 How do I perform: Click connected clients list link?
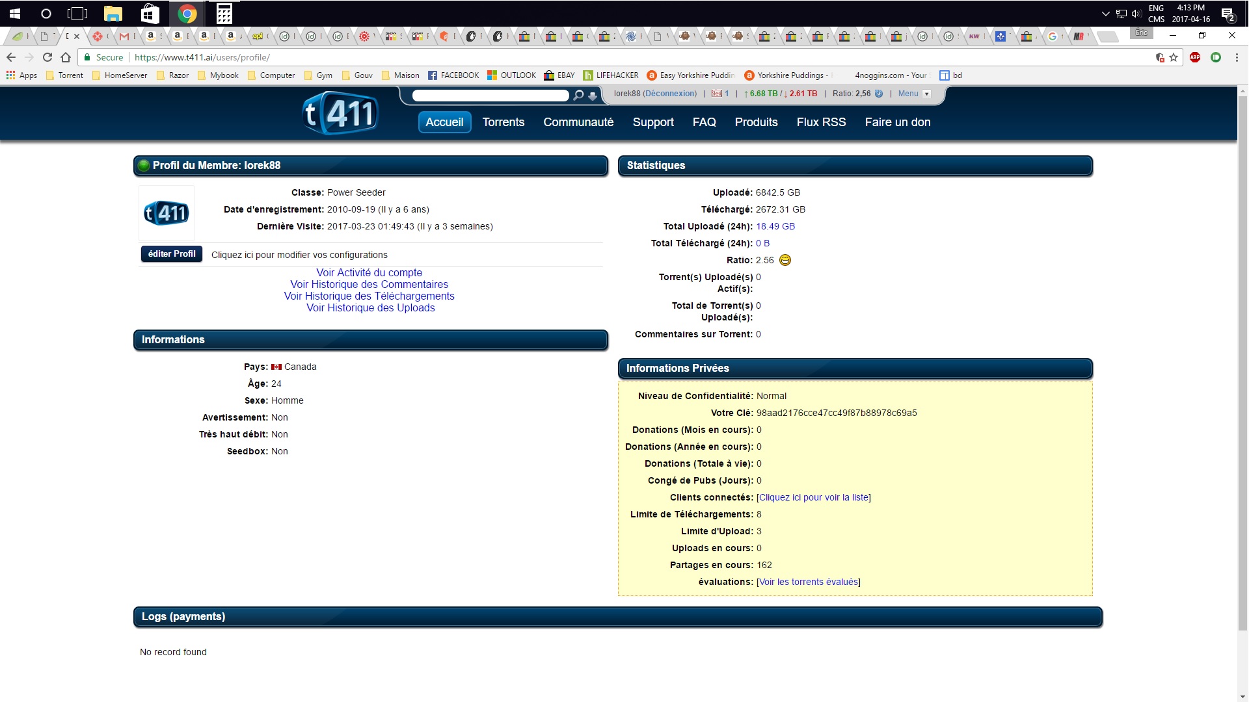point(814,497)
